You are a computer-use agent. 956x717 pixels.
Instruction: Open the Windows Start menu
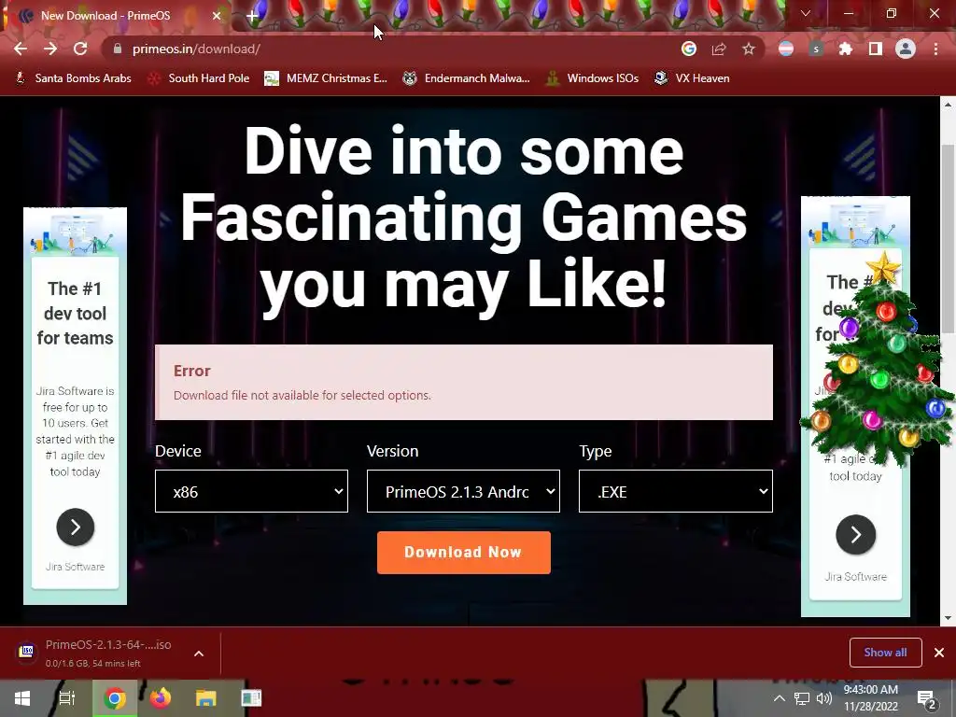pyautogui.click(x=22, y=698)
